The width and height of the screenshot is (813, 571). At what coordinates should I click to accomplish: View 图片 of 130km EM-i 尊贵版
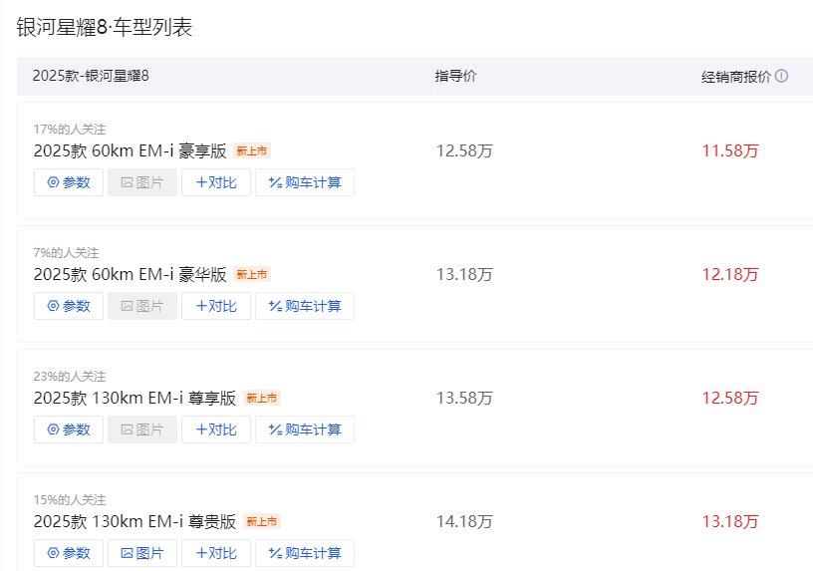142,553
